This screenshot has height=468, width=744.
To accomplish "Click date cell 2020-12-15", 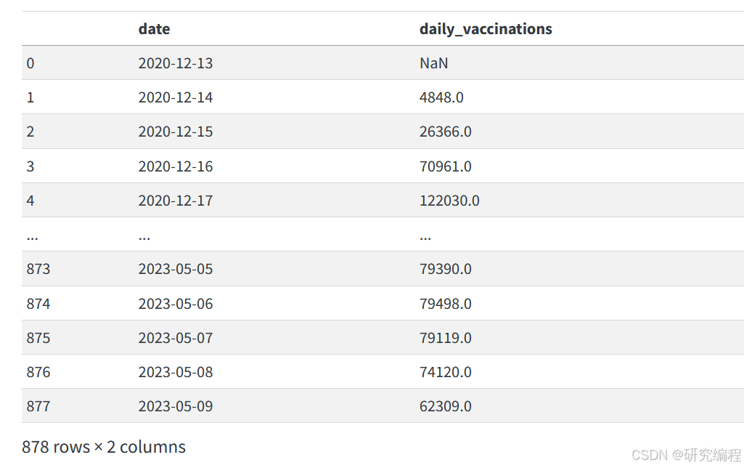I will [176, 132].
